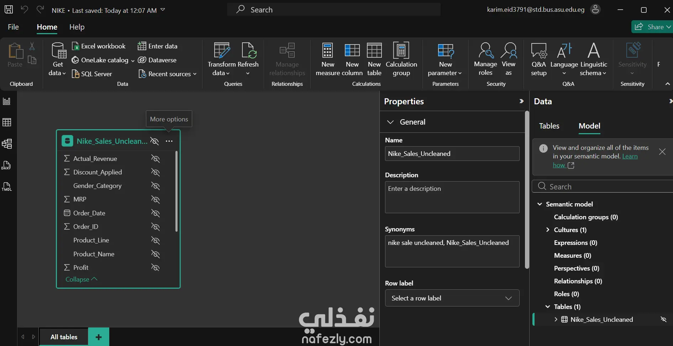The height and width of the screenshot is (346, 673).
Task: Collapse Tables (1) node
Action: coord(548,307)
